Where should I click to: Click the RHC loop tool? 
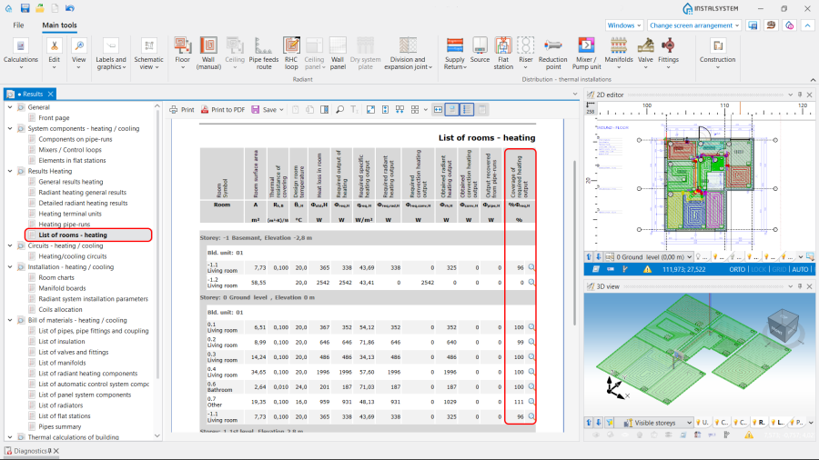[291, 50]
